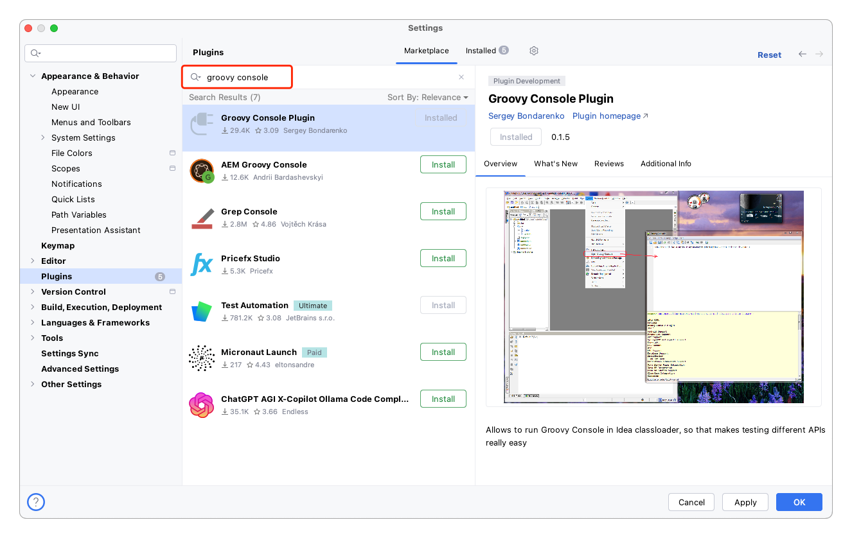This screenshot has height=538, width=852.
Task: Go forward with the right arrow icon
Action: click(819, 55)
